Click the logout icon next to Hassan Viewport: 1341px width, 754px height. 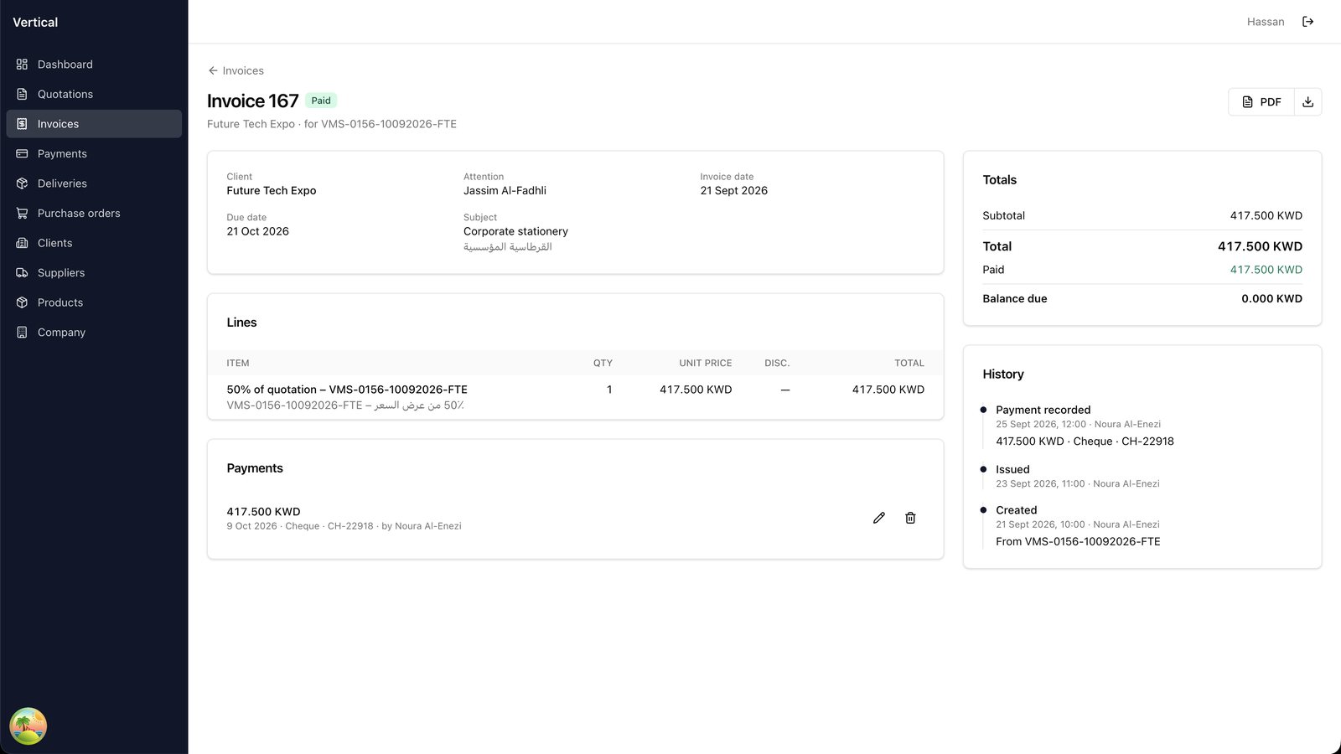(1307, 22)
